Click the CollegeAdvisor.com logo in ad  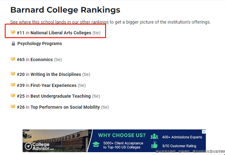click(x=39, y=146)
